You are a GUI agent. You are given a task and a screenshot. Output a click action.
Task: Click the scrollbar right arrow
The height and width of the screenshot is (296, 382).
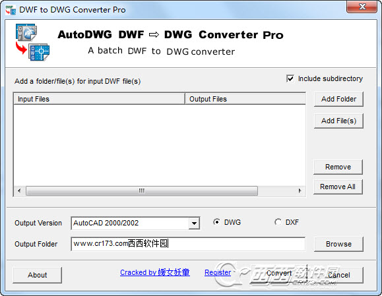(300, 191)
